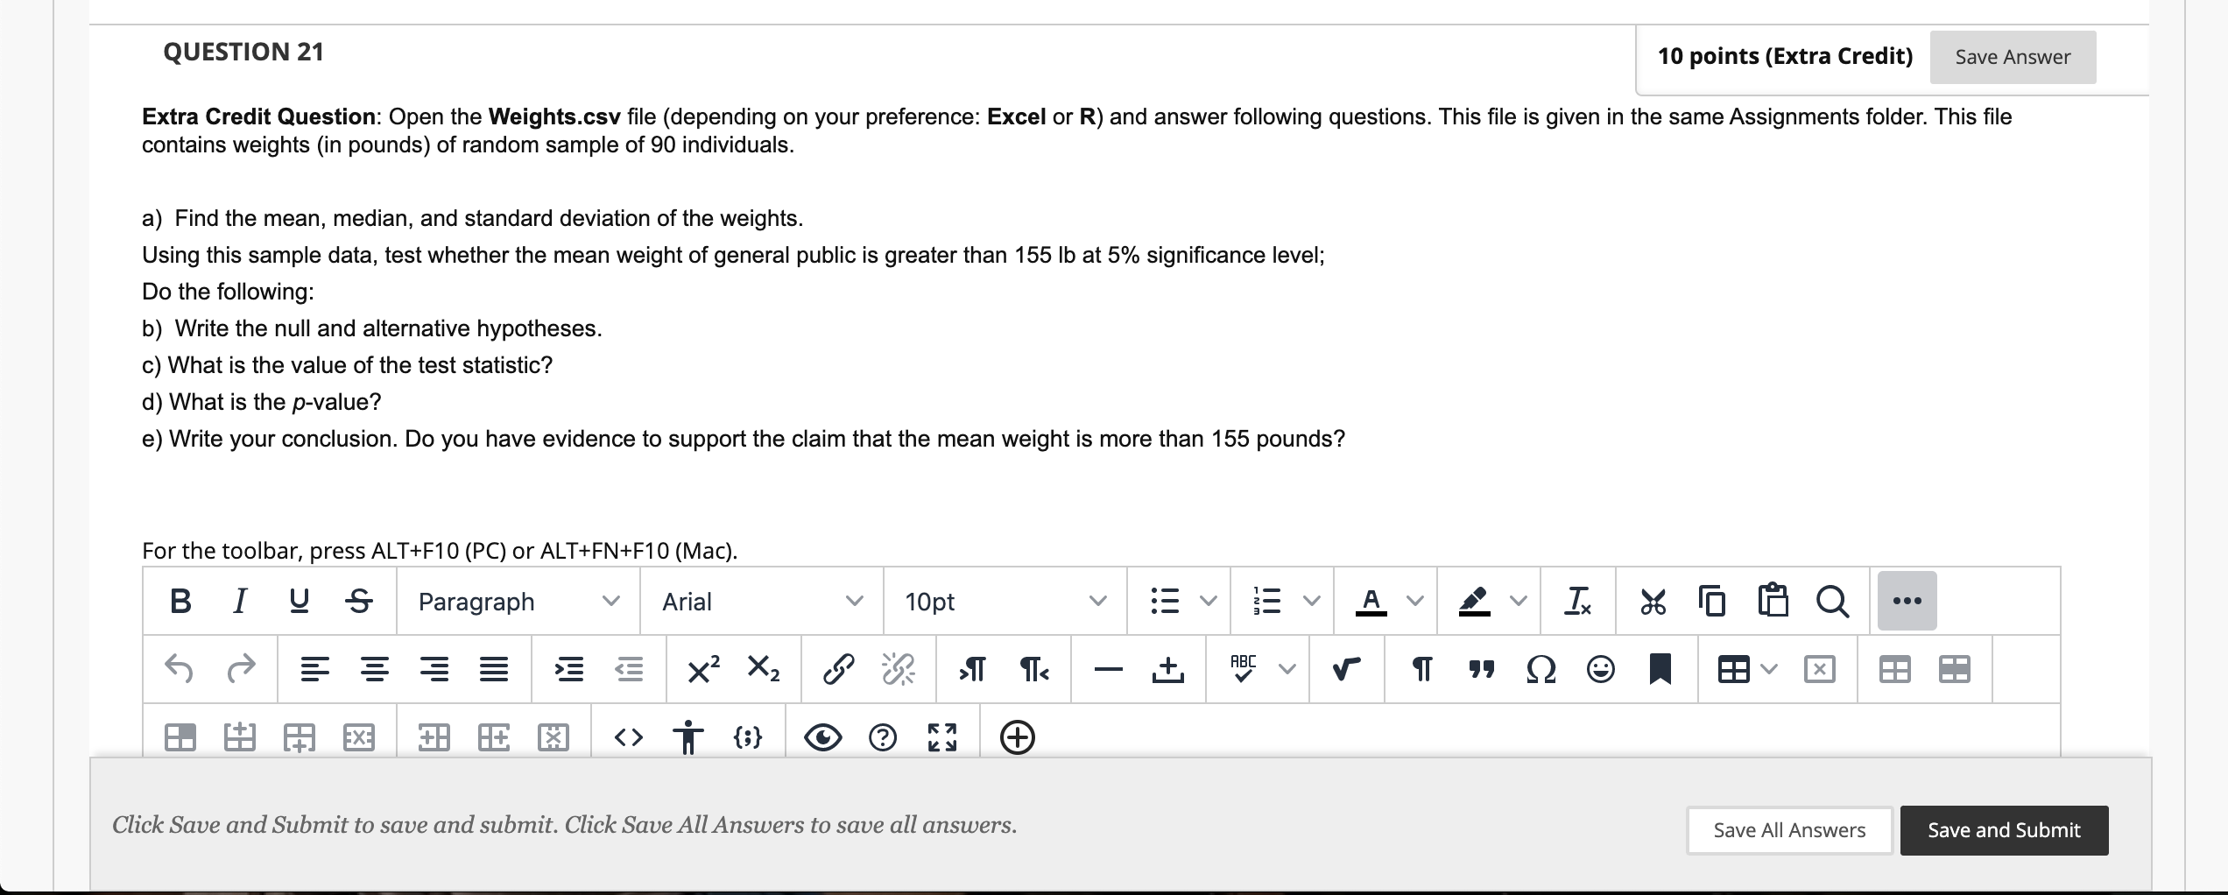Image resolution: width=2228 pixels, height=895 pixels.
Task: Apply superscript formatting
Action: [703, 670]
